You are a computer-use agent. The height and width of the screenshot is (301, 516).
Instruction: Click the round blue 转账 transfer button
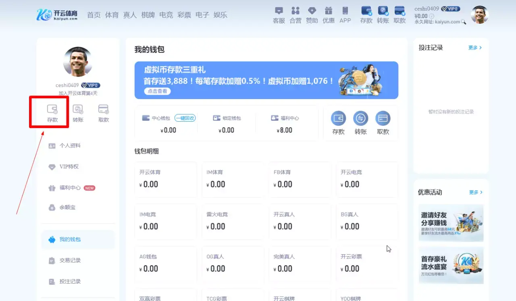361,118
